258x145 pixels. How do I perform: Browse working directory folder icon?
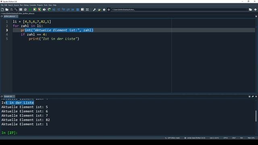pos(250,10)
